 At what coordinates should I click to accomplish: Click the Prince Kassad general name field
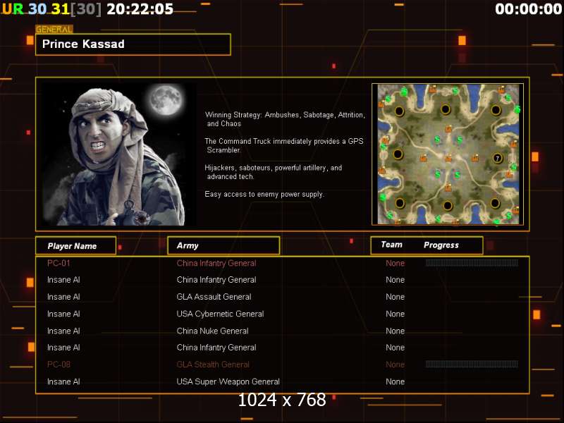click(x=133, y=44)
